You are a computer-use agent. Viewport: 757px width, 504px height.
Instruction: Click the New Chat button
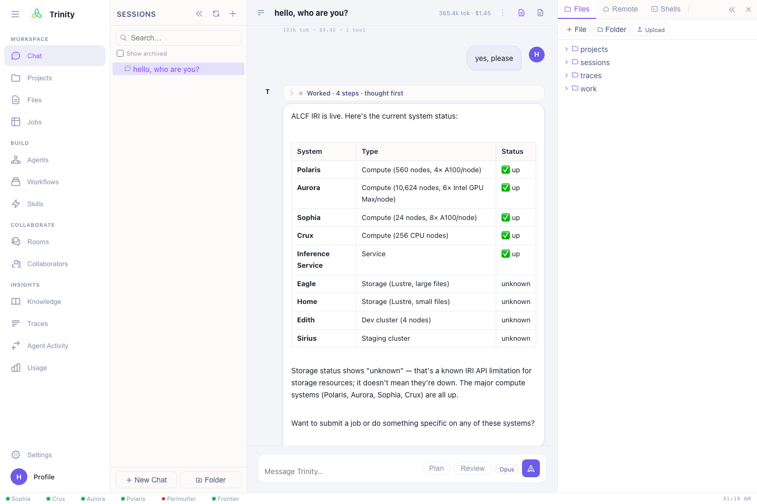(x=147, y=480)
